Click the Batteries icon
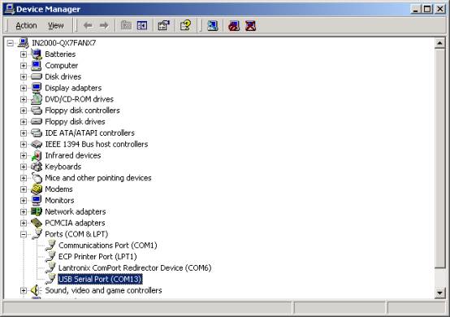Screen dimensions: 450x317 pos(37,54)
